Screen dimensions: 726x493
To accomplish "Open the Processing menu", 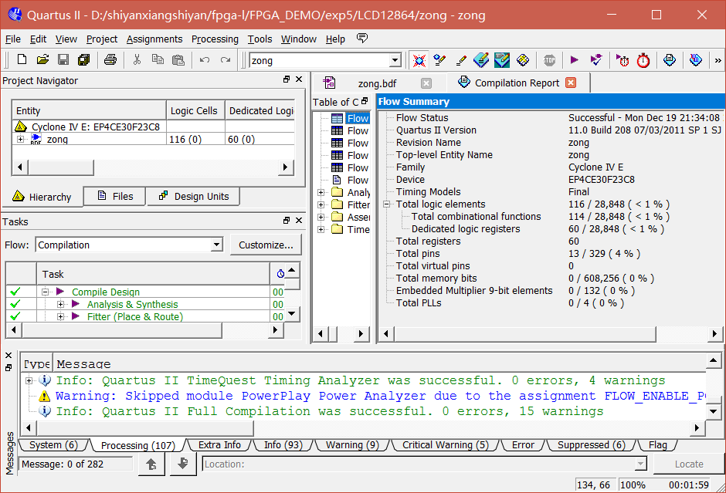I will [x=215, y=39].
